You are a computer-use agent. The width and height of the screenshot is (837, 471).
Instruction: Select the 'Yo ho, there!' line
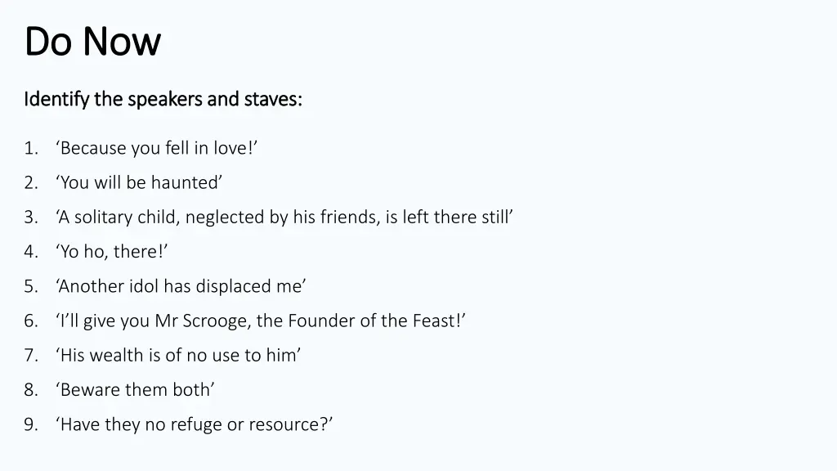[111, 252]
